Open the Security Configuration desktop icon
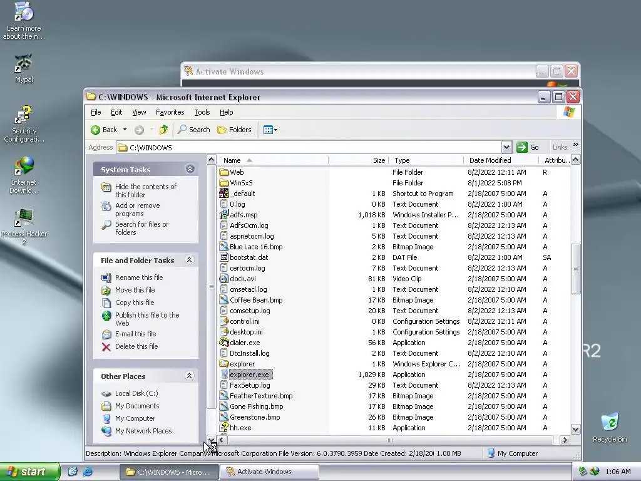 pos(24,124)
